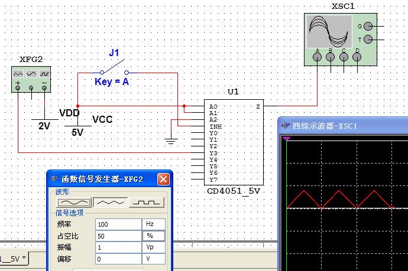Click channel C terminal of XSC1
Image resolution: width=408 pixels, height=271 pixels.
click(x=344, y=57)
